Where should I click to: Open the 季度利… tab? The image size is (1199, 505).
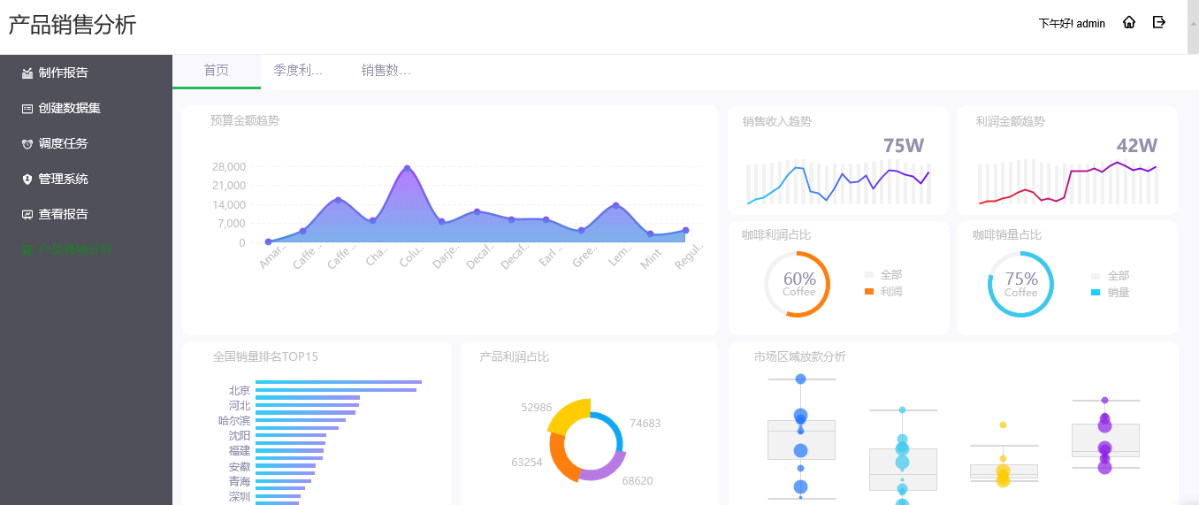coord(298,71)
